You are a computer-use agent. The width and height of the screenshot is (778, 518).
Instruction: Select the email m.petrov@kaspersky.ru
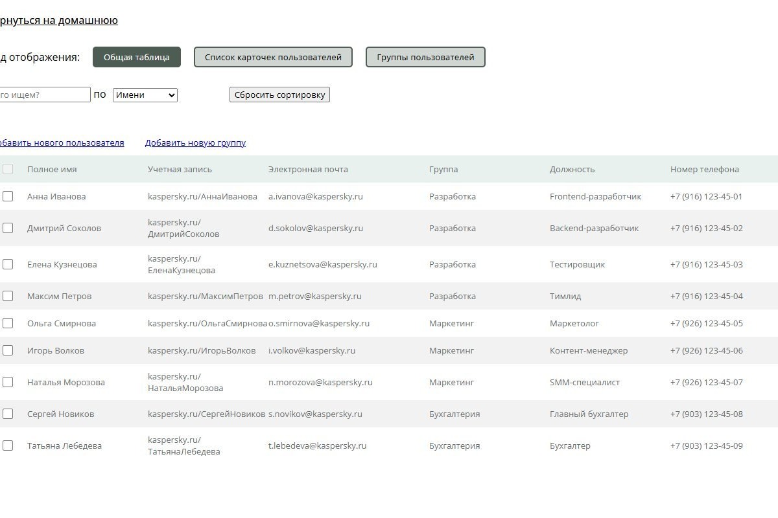point(315,296)
